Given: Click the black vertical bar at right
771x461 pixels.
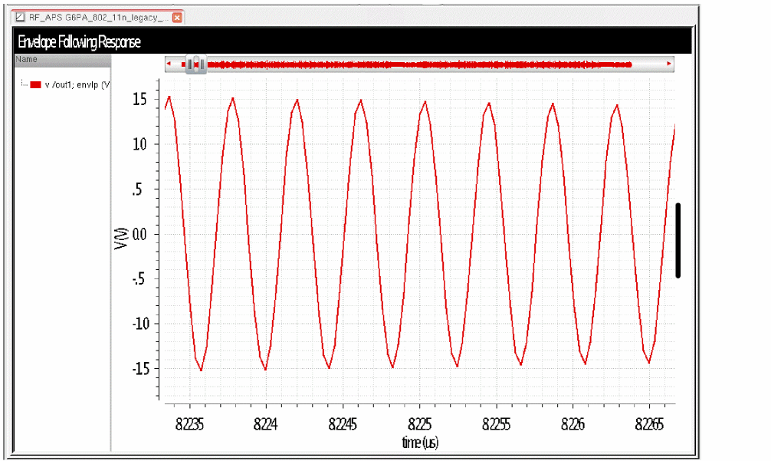Looking at the screenshot, I should [678, 239].
